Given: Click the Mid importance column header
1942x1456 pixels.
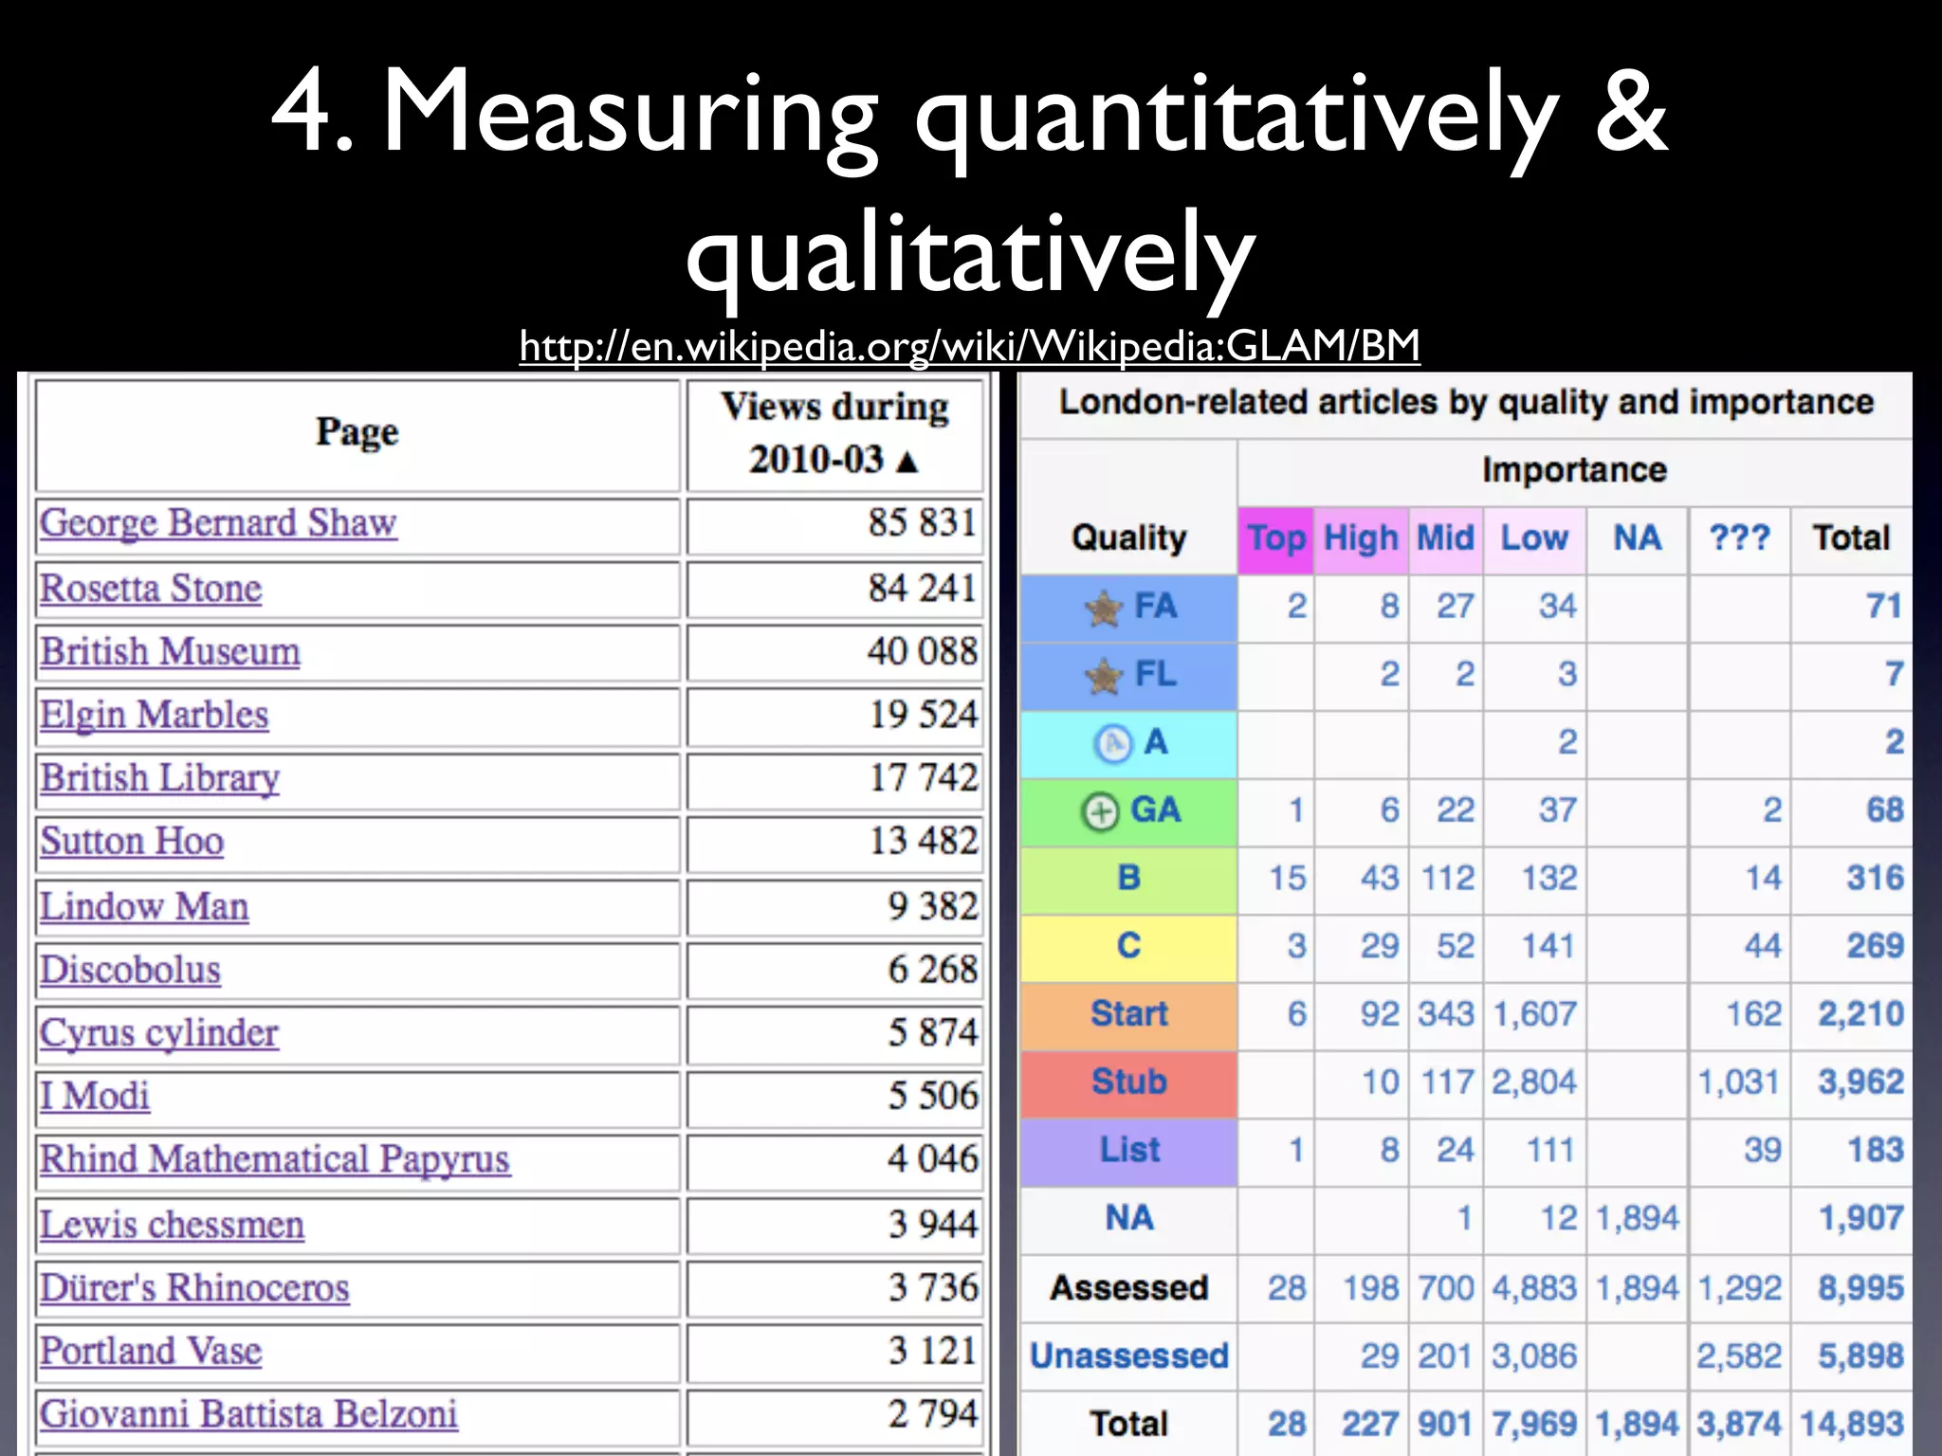Looking at the screenshot, I should coord(1445,538).
